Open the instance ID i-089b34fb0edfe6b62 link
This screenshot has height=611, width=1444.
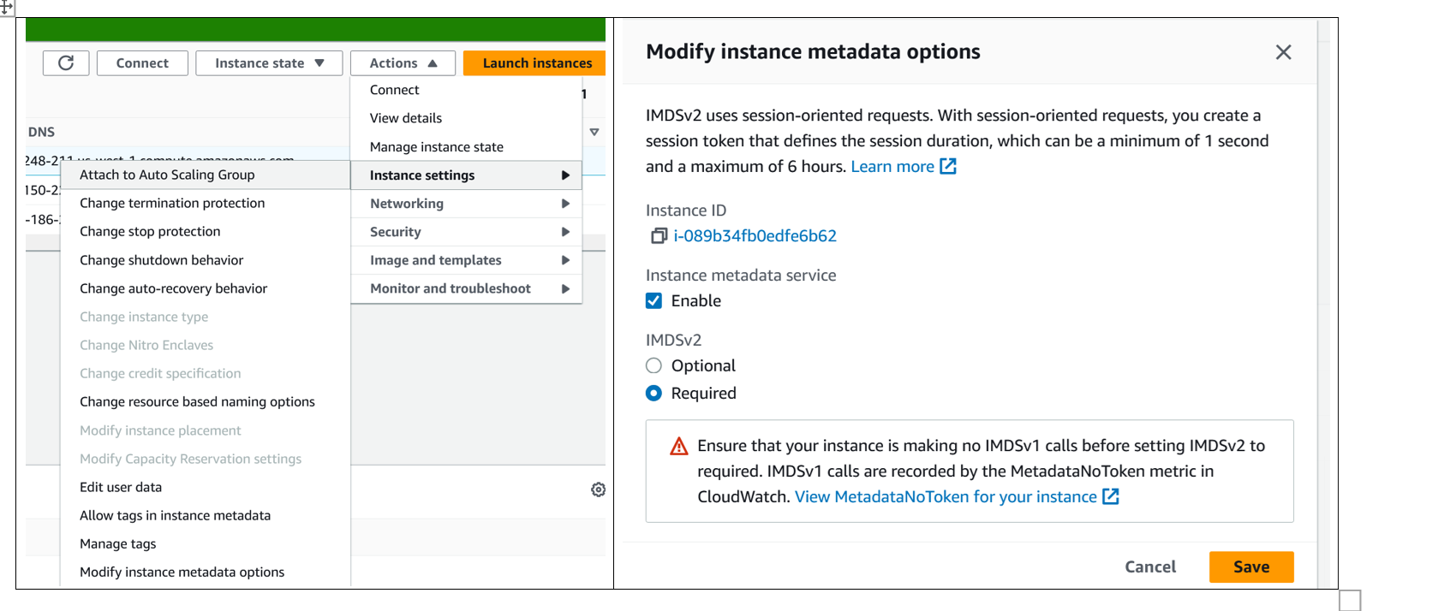coord(755,236)
